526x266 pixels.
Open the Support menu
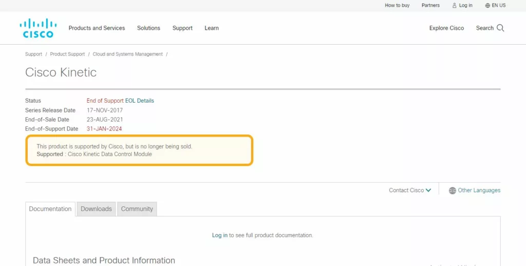[x=182, y=28]
